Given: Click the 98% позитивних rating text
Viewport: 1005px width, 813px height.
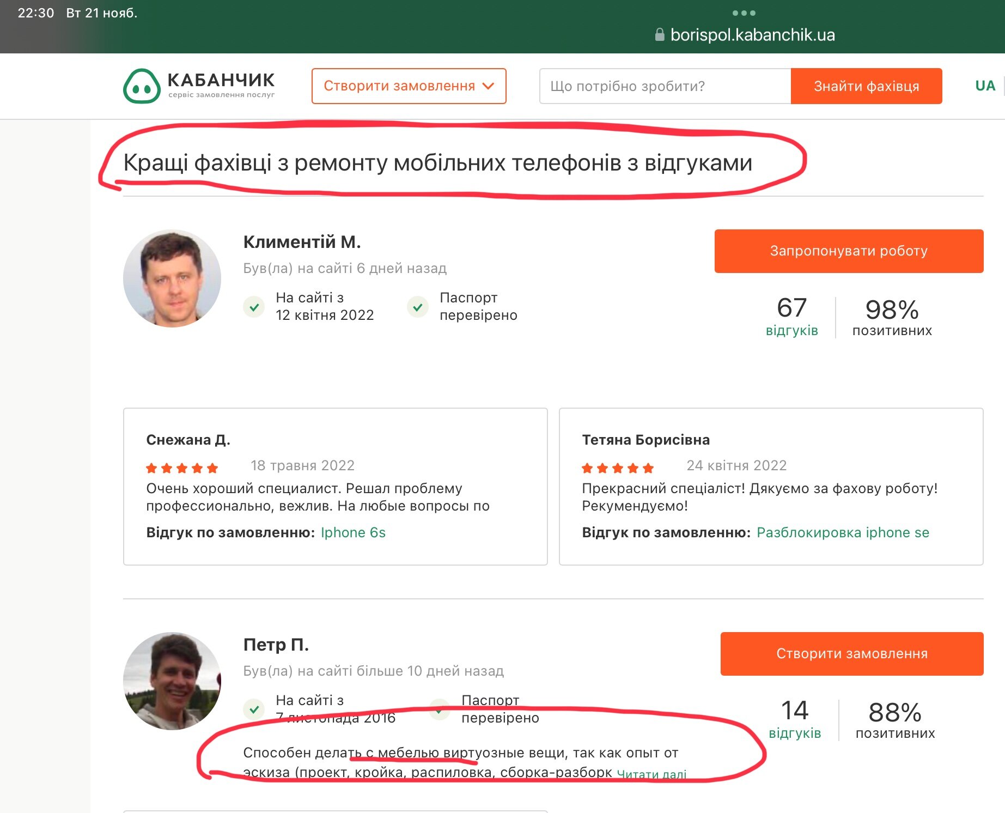Looking at the screenshot, I should tap(892, 317).
